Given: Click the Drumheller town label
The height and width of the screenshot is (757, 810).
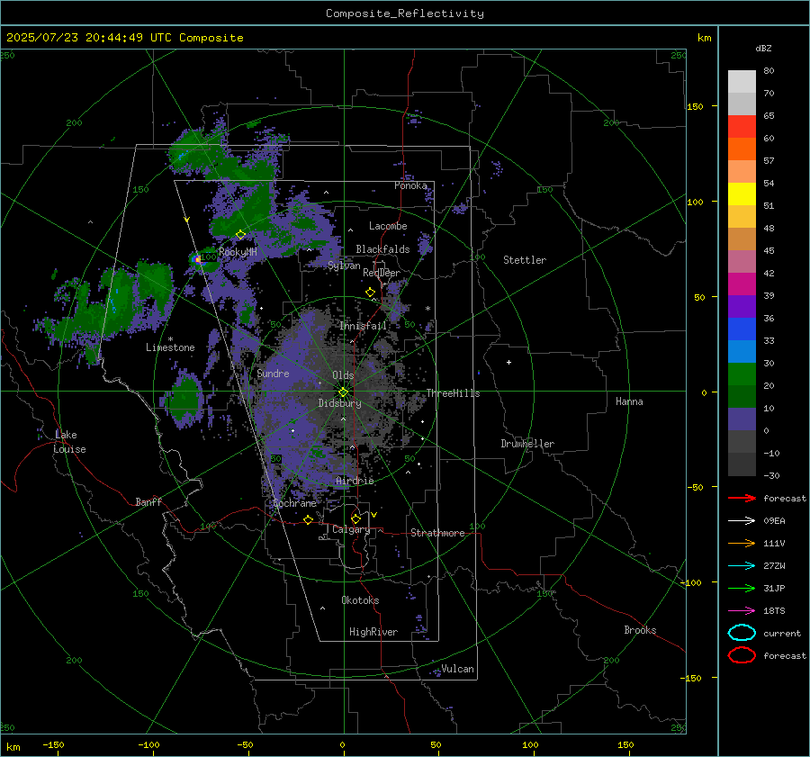Looking at the screenshot, I should click(x=527, y=444).
